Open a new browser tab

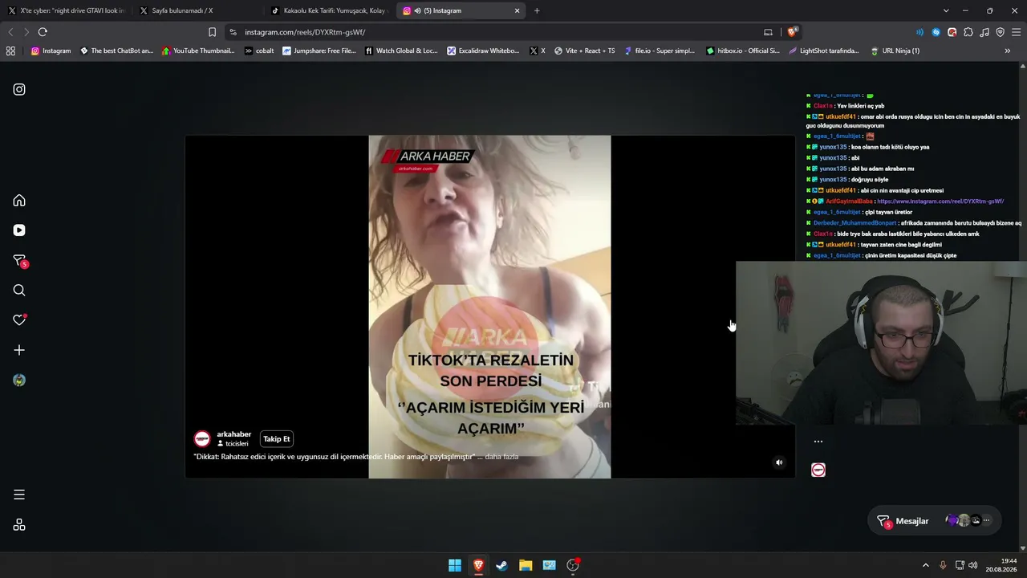point(537,10)
